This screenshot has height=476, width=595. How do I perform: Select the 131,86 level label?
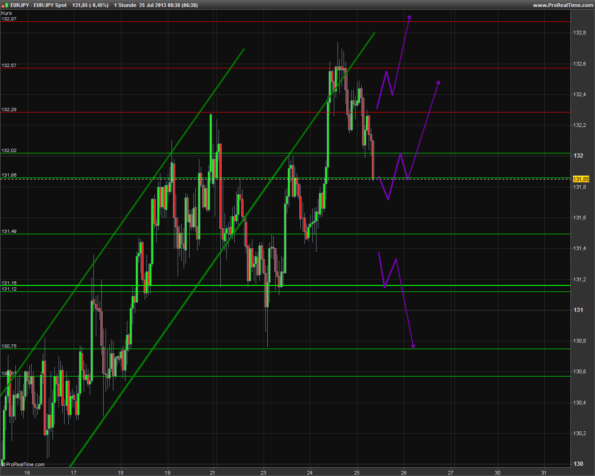pyautogui.click(x=9, y=175)
